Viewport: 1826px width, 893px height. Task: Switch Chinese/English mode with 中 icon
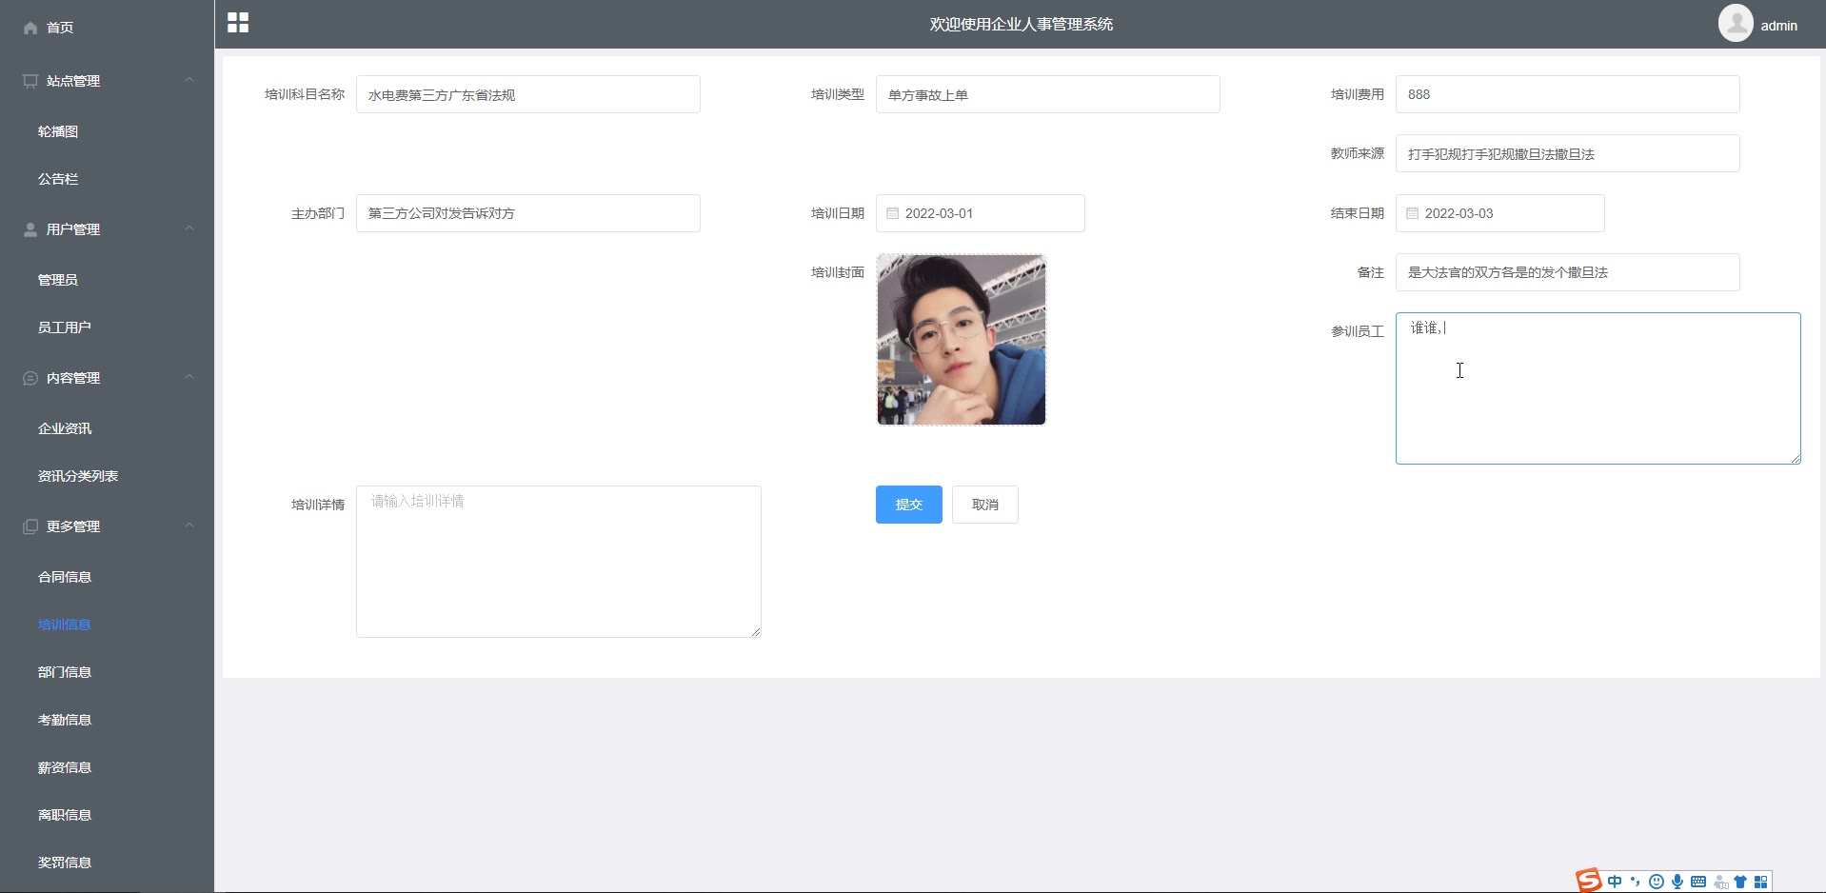pyautogui.click(x=1615, y=882)
